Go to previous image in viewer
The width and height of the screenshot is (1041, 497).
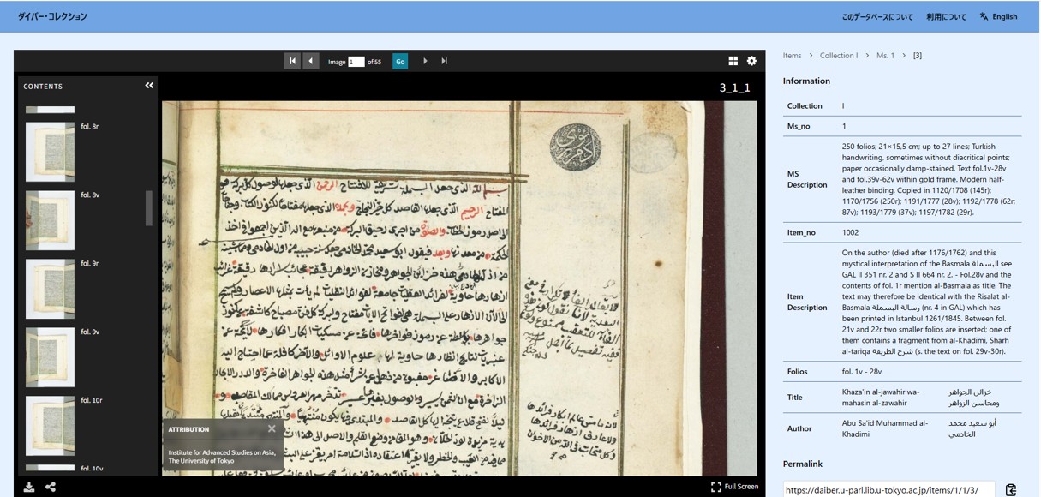pyautogui.click(x=311, y=61)
